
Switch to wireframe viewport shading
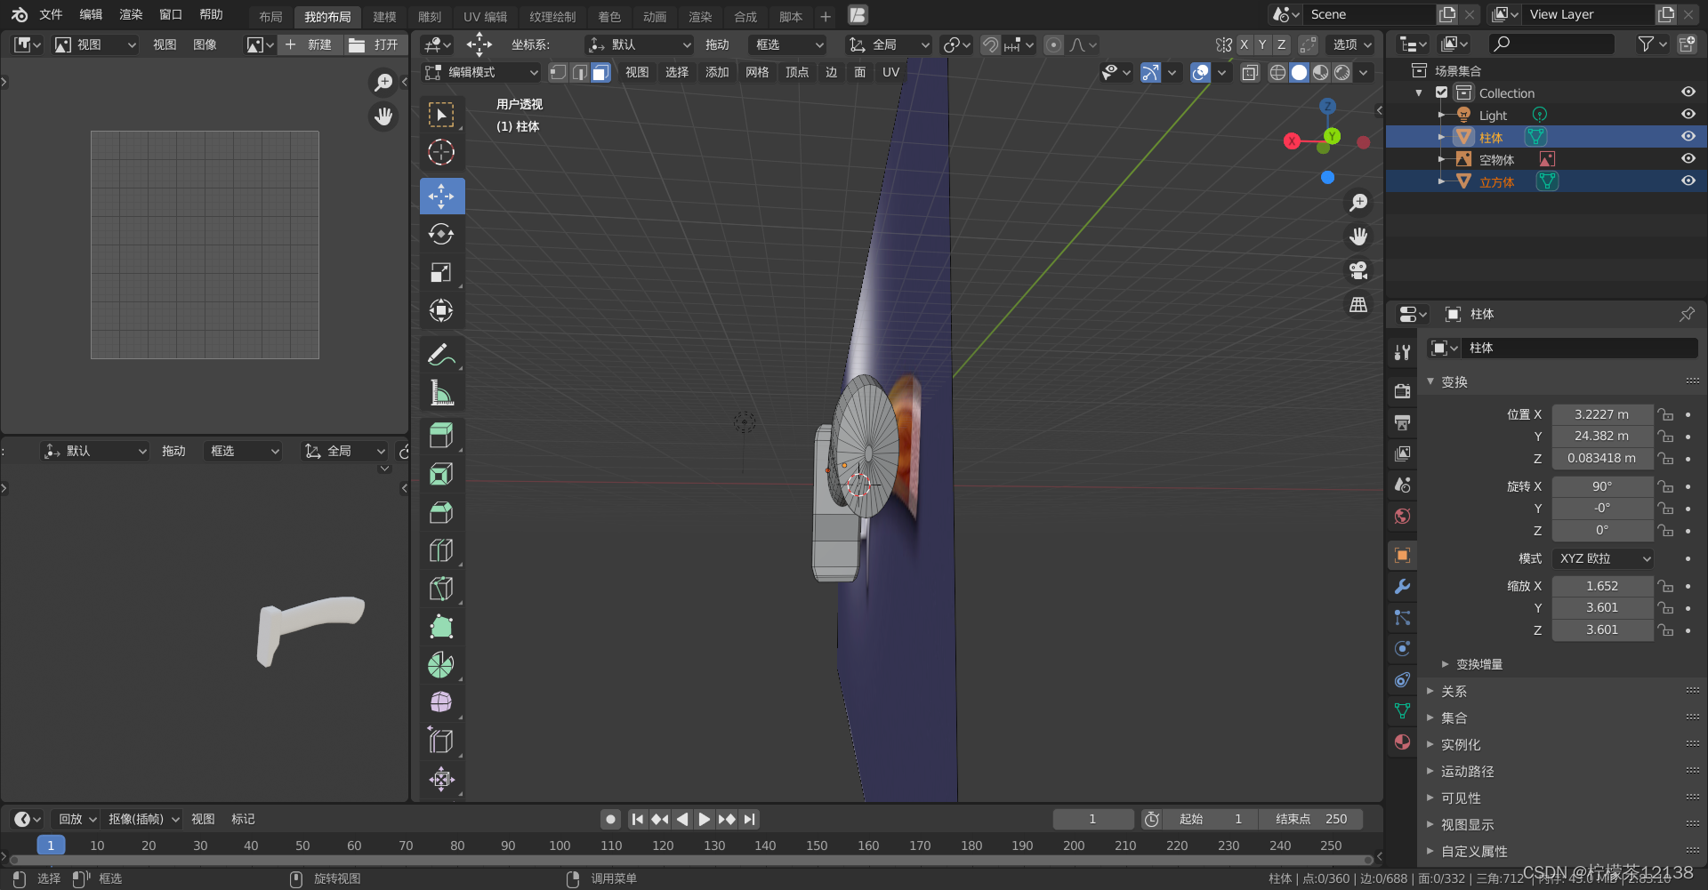tap(1277, 72)
